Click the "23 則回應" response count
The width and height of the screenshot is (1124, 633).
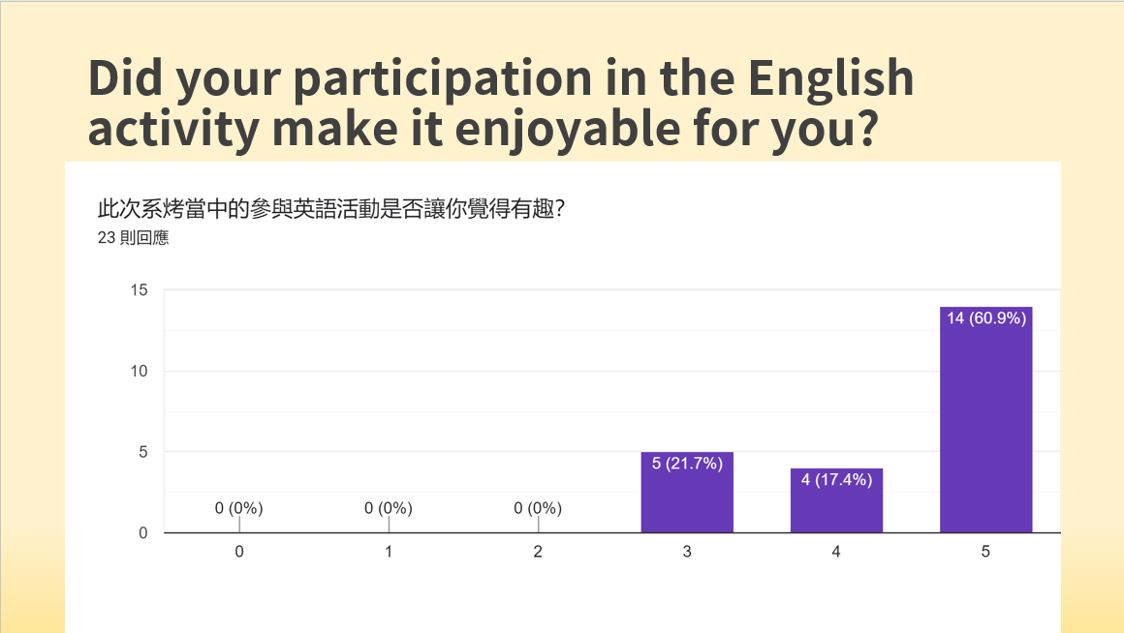(x=133, y=237)
